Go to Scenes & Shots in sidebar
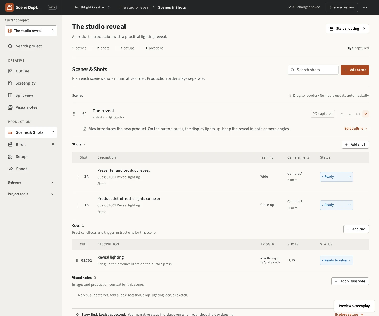The height and width of the screenshot is (316, 379). click(x=31, y=132)
